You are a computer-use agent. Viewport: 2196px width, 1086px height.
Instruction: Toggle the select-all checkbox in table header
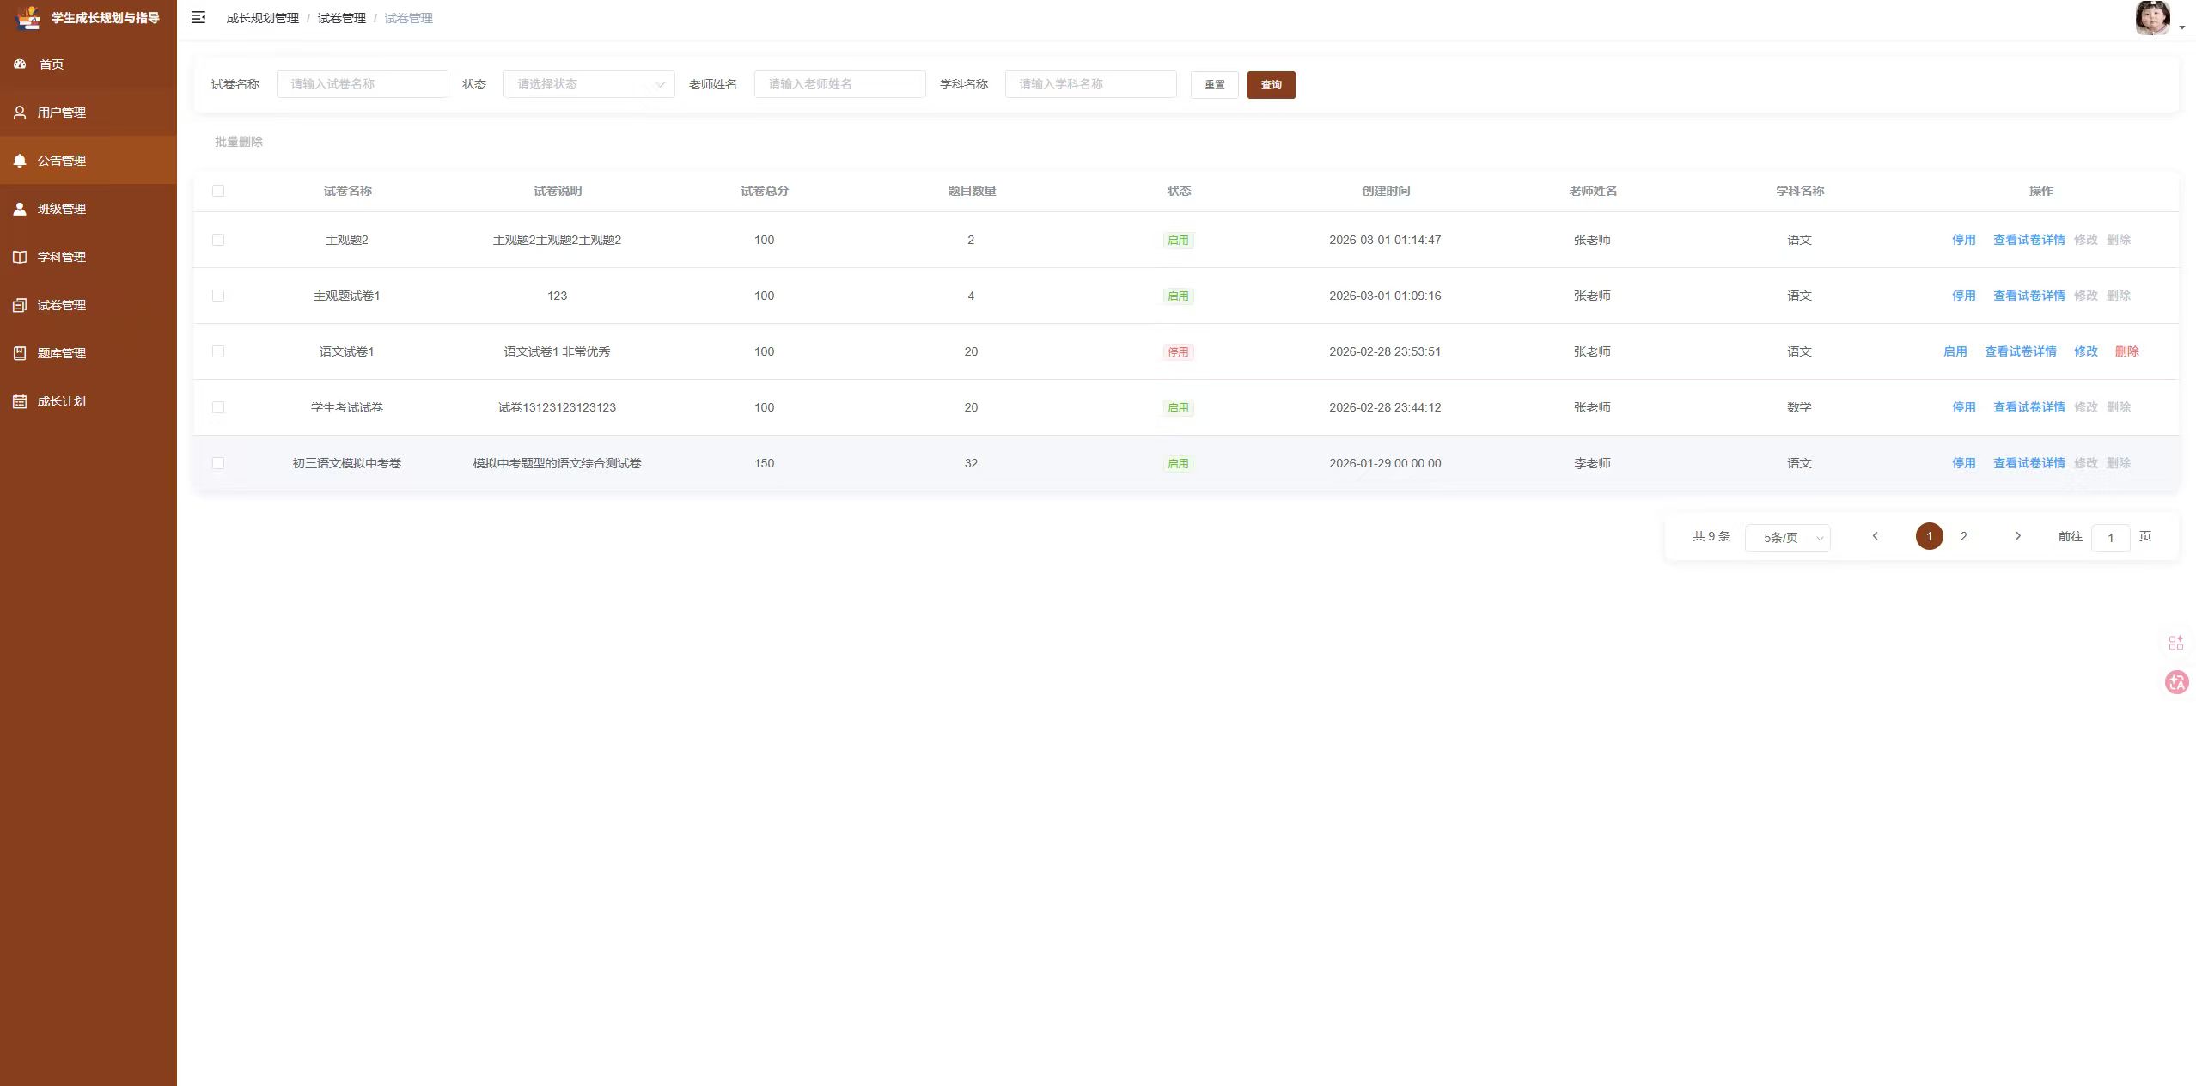pos(218,191)
